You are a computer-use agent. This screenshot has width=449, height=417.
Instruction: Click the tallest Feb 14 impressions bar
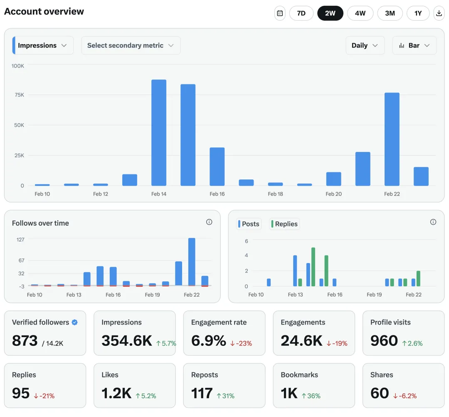159,131
